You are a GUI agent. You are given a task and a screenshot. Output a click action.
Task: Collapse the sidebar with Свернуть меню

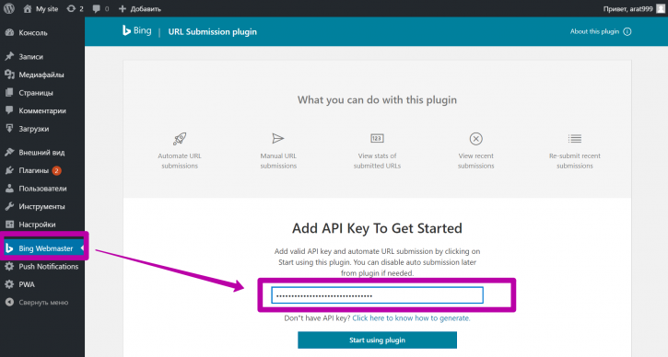tap(42, 302)
